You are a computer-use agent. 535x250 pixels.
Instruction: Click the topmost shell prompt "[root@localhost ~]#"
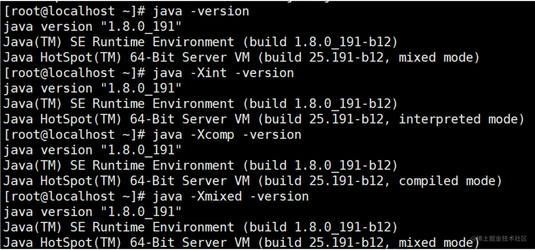click(74, 11)
